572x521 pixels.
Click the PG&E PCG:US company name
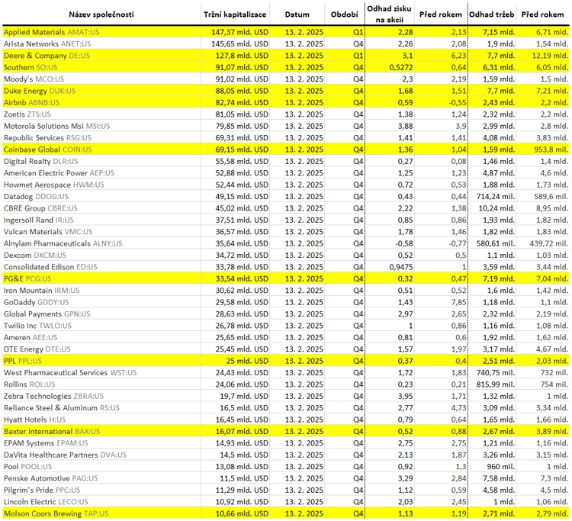point(27,278)
